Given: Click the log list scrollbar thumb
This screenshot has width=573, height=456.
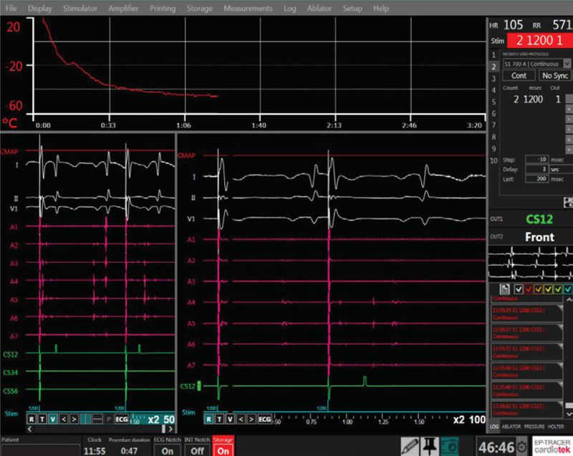Looking at the screenshot, I should 569,406.
